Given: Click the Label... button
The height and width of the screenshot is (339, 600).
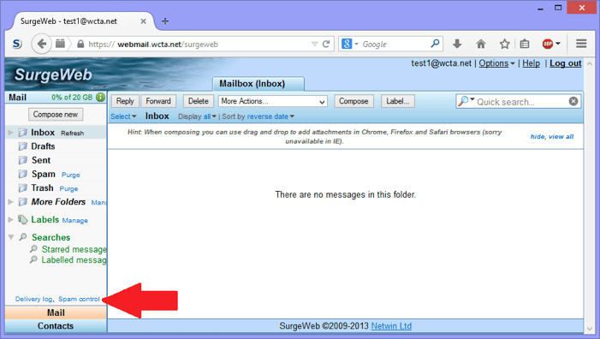Looking at the screenshot, I should point(398,101).
